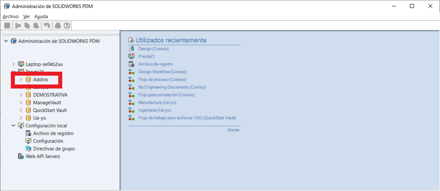Open Ingenieria (Ua-yo) recent link

click(x=155, y=111)
